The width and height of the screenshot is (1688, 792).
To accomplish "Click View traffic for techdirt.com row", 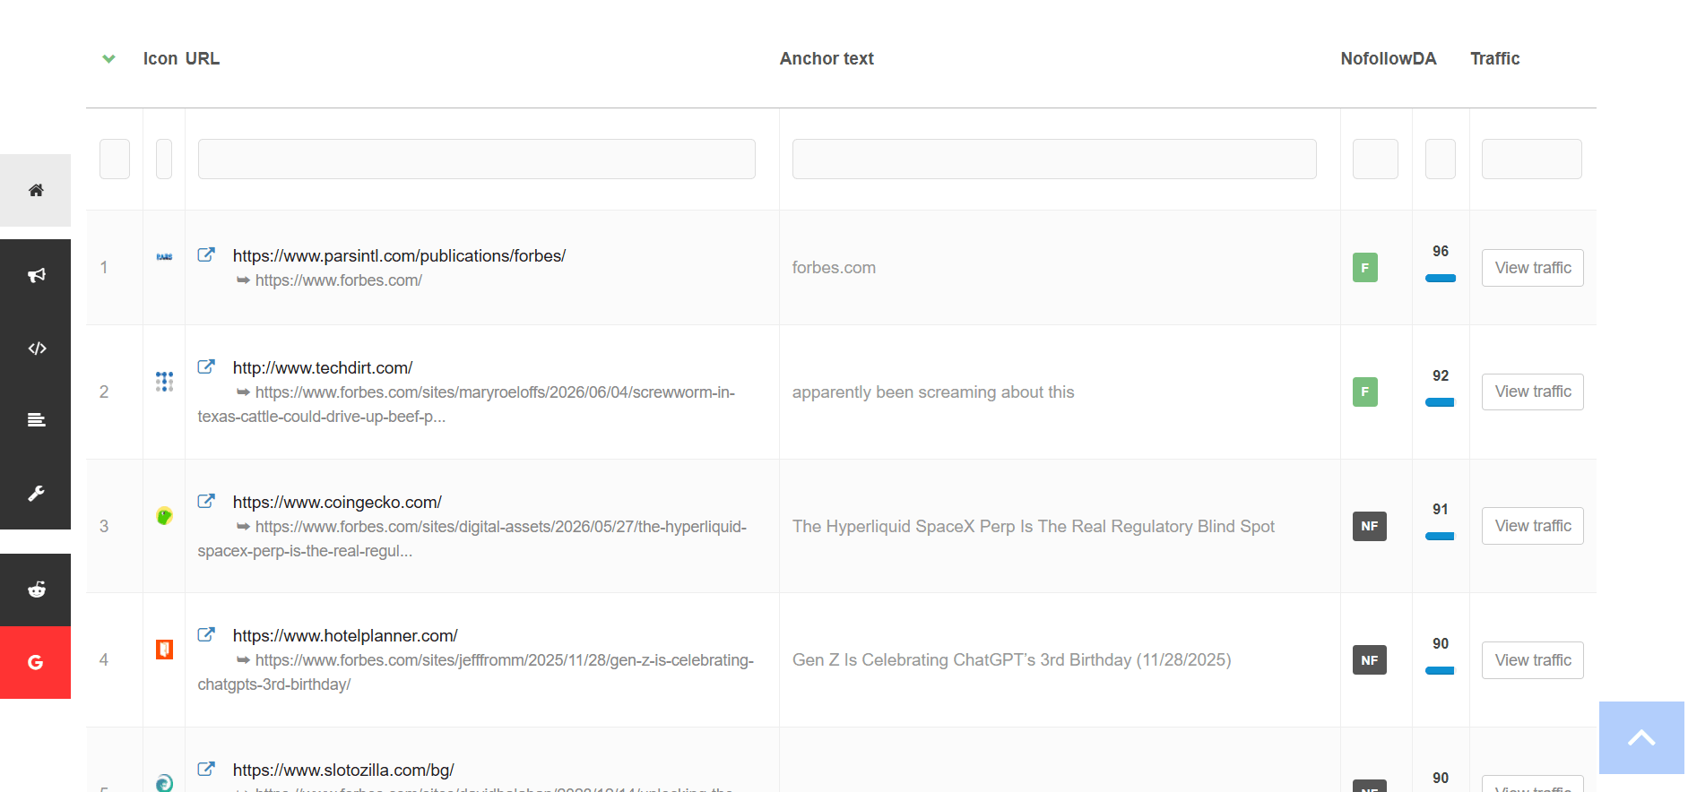I will (1533, 392).
